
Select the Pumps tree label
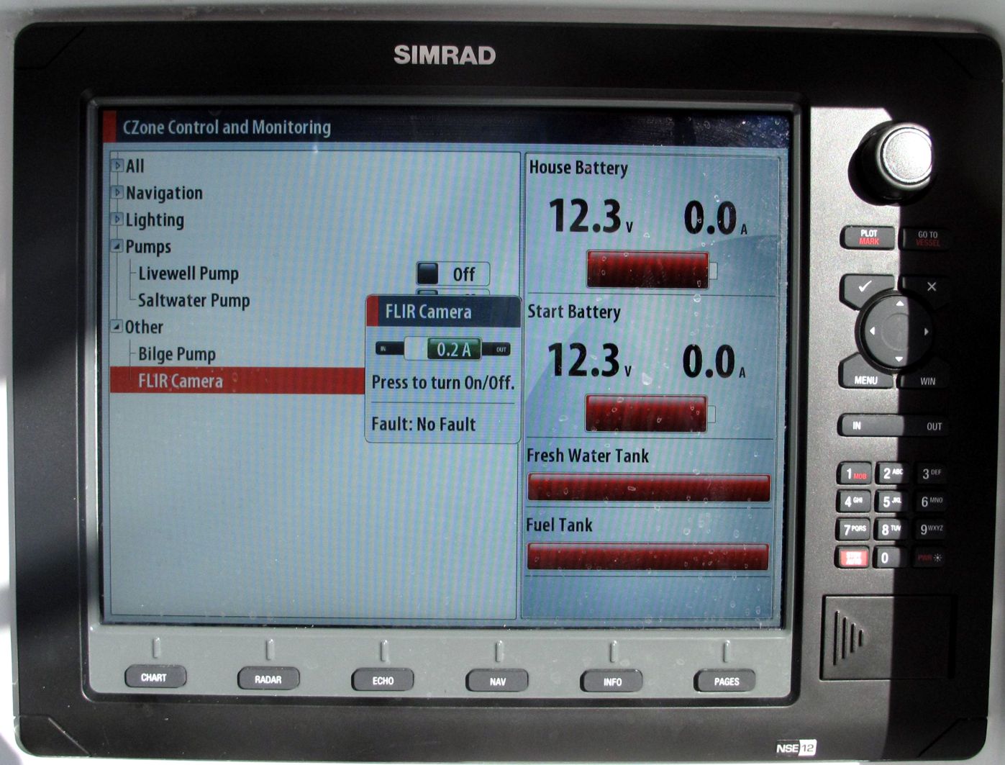[148, 247]
